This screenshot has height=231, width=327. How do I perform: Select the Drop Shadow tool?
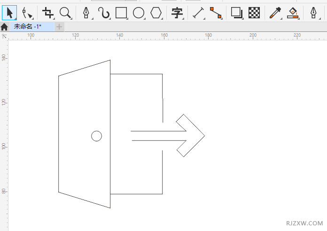[x=237, y=13]
